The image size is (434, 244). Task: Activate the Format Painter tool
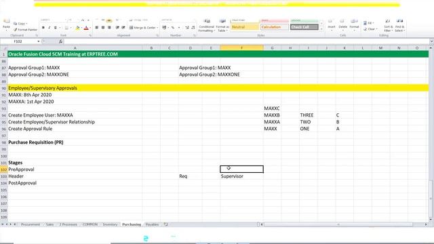(25, 30)
